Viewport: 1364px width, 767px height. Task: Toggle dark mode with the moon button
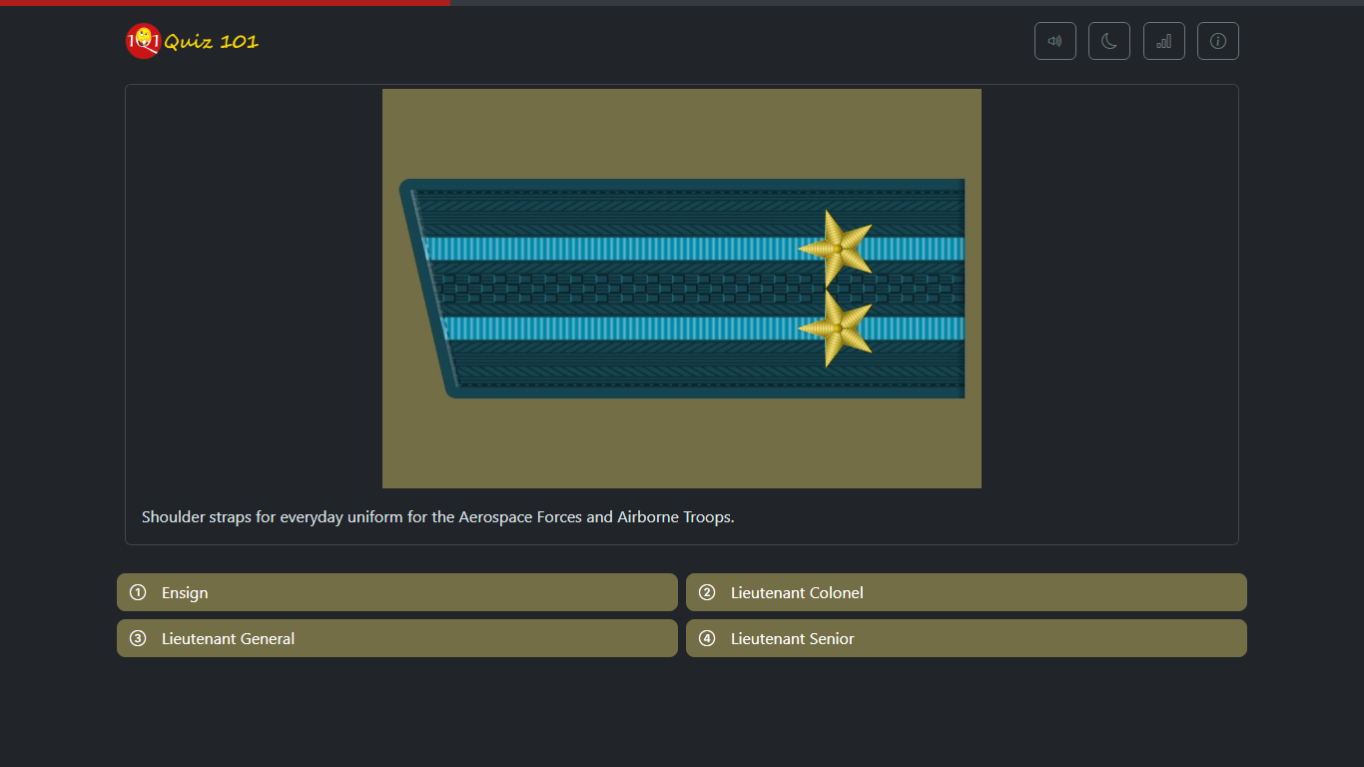pos(1108,41)
